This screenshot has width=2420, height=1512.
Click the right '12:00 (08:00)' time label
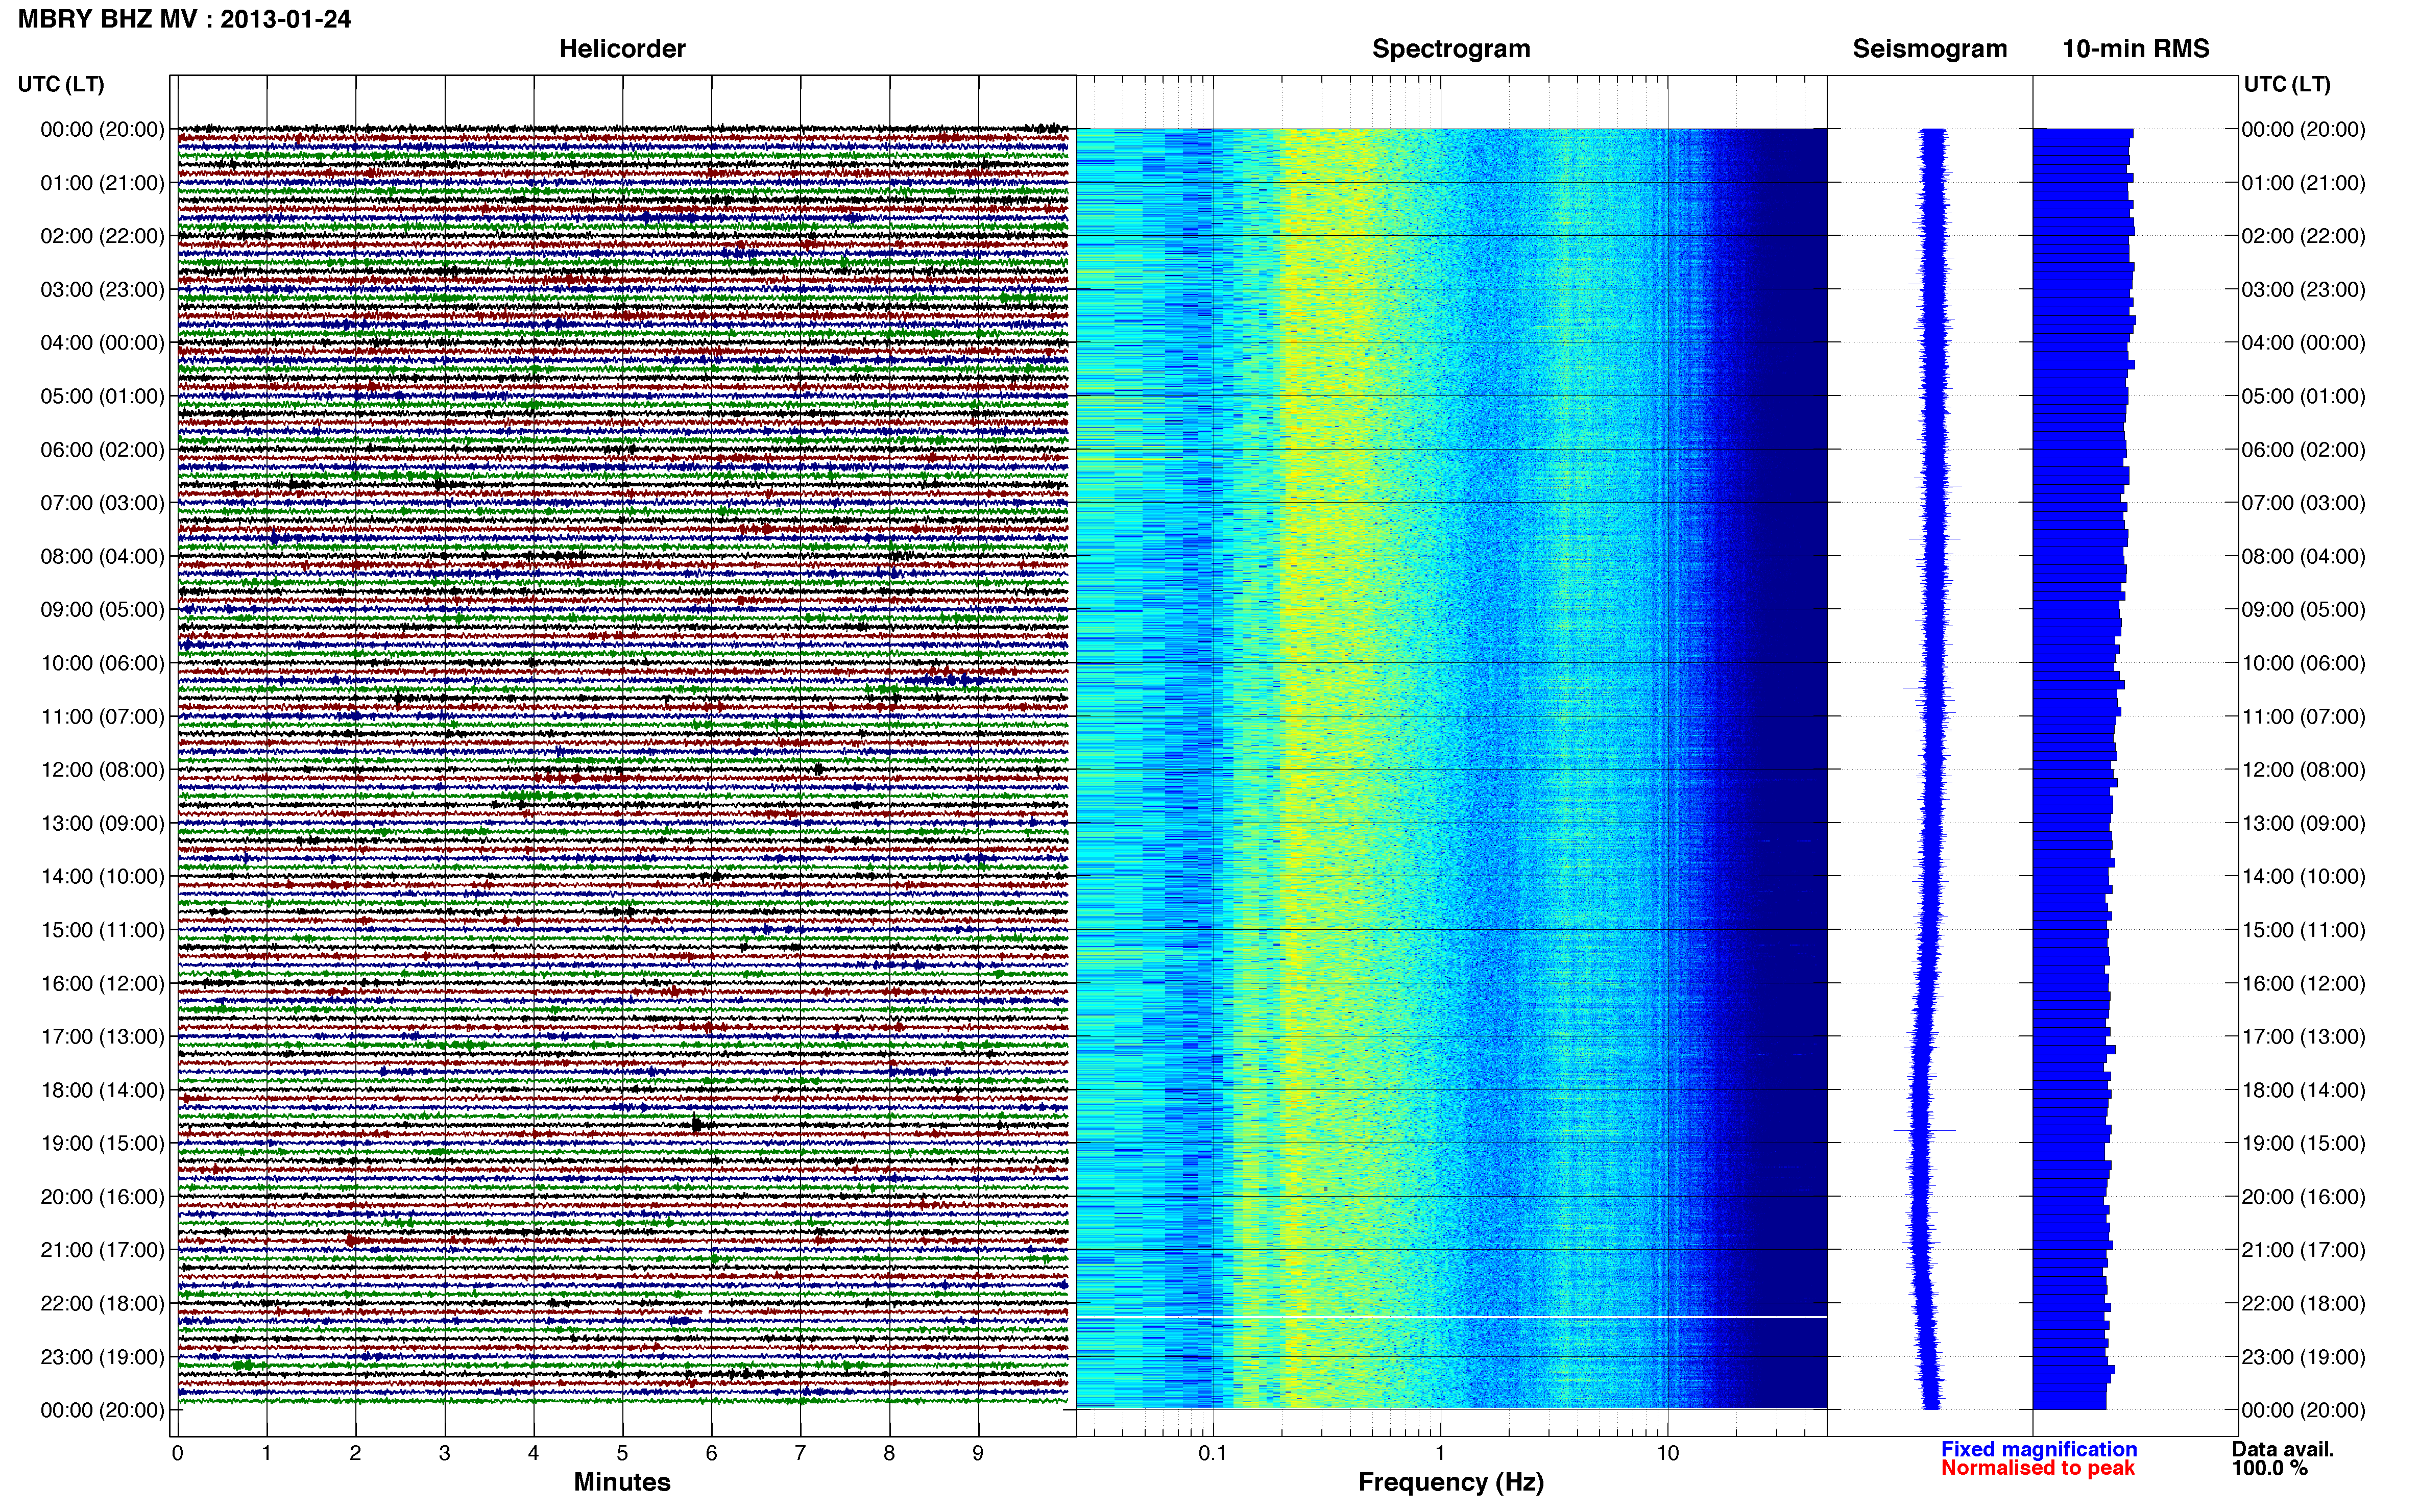2304,770
